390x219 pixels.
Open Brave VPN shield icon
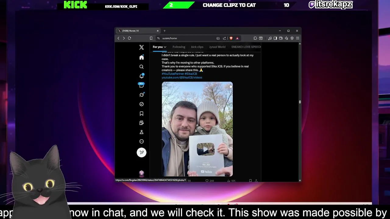point(292,38)
